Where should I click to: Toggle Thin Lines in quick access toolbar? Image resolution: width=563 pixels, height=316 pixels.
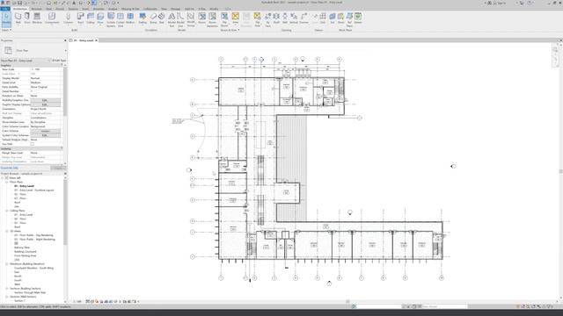coord(94,3)
